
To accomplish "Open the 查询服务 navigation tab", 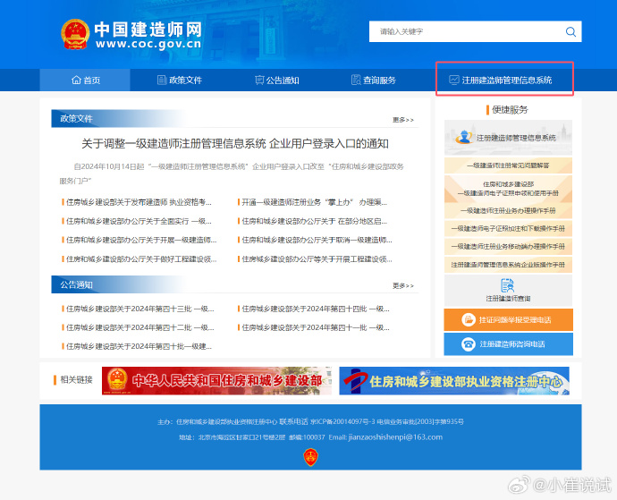I will coord(373,81).
